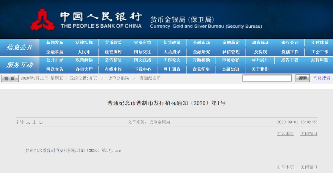The width and height of the screenshot is (333, 173).
Task: Click the 信息公开 section banner
Action: [x=20, y=47]
